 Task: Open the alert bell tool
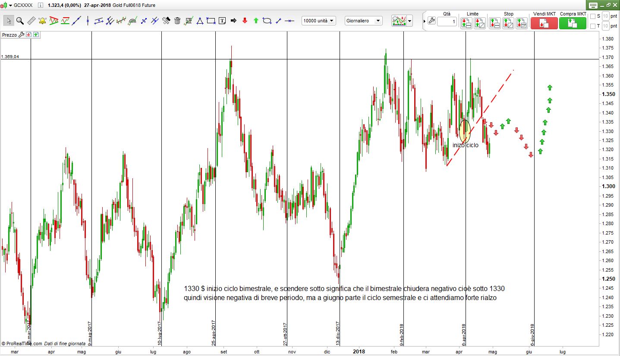42,21
